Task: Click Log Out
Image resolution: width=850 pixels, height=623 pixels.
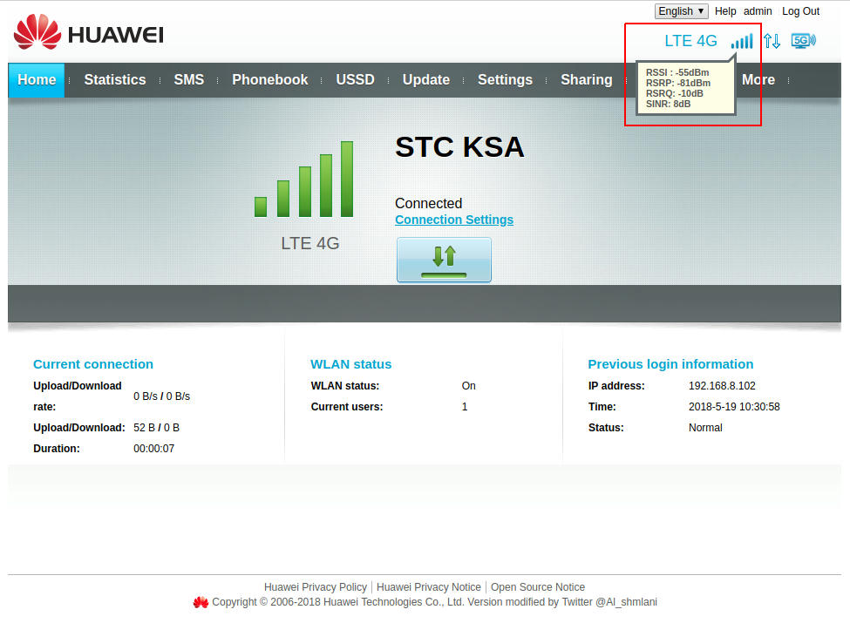Action: 800,11
